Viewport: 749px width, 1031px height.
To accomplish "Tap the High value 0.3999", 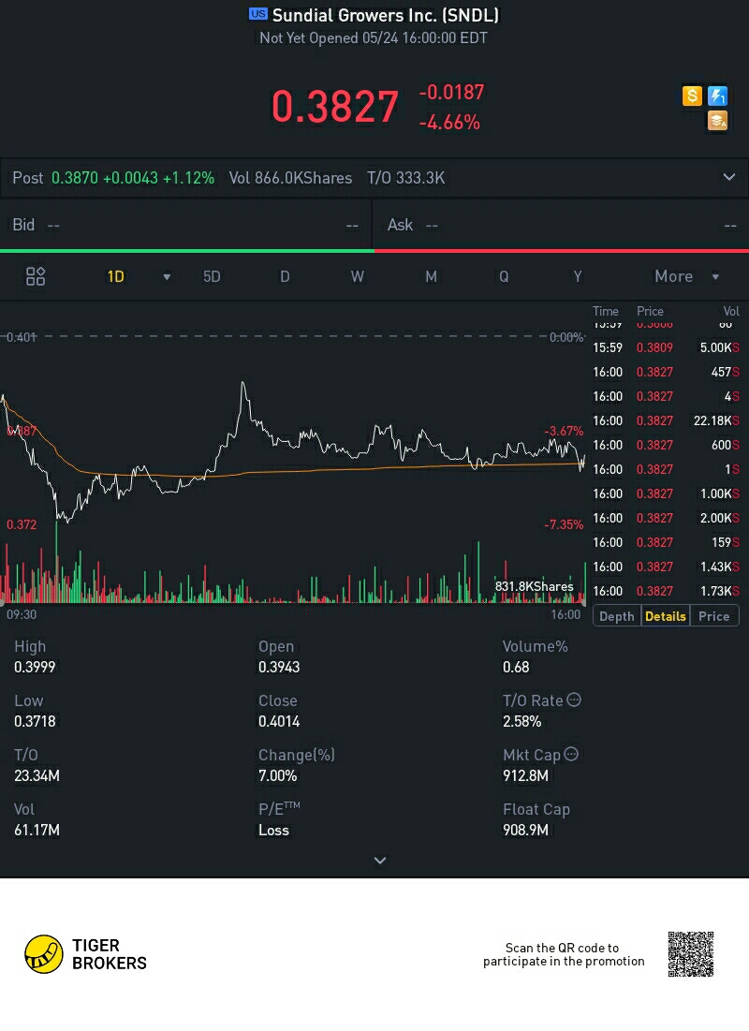I will 35,667.
